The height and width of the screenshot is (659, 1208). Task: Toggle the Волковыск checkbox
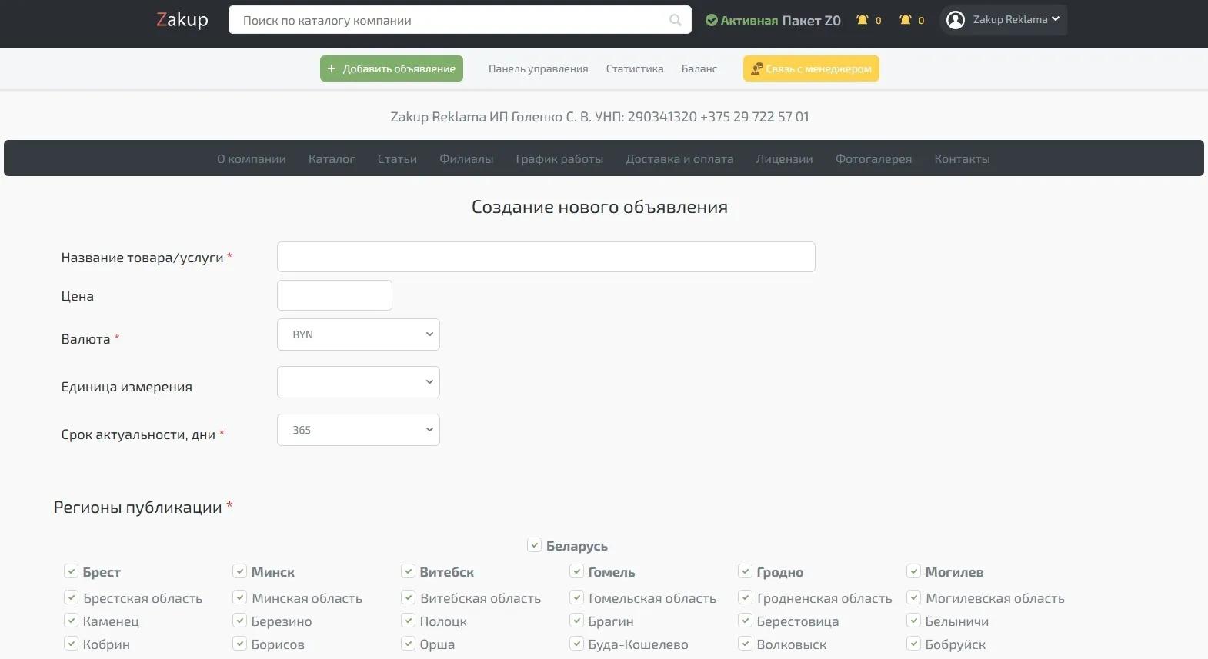pyautogui.click(x=746, y=644)
